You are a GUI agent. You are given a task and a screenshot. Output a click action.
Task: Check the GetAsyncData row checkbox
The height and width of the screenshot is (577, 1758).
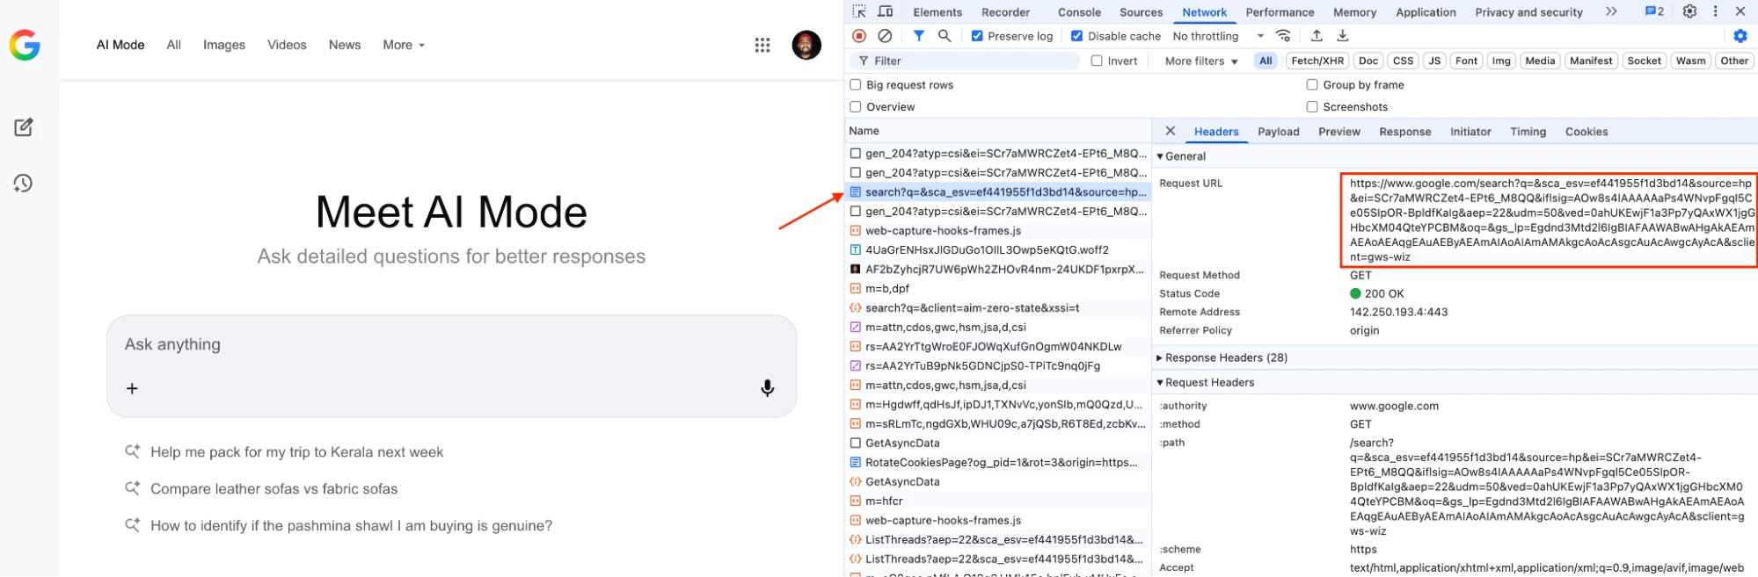[856, 444]
